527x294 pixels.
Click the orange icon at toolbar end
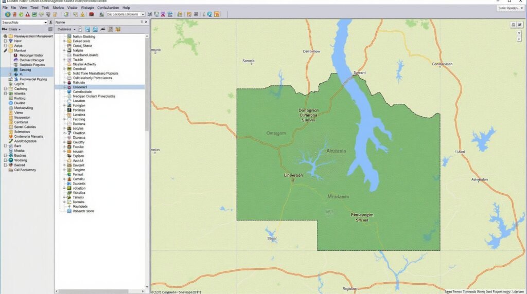tap(217, 14)
